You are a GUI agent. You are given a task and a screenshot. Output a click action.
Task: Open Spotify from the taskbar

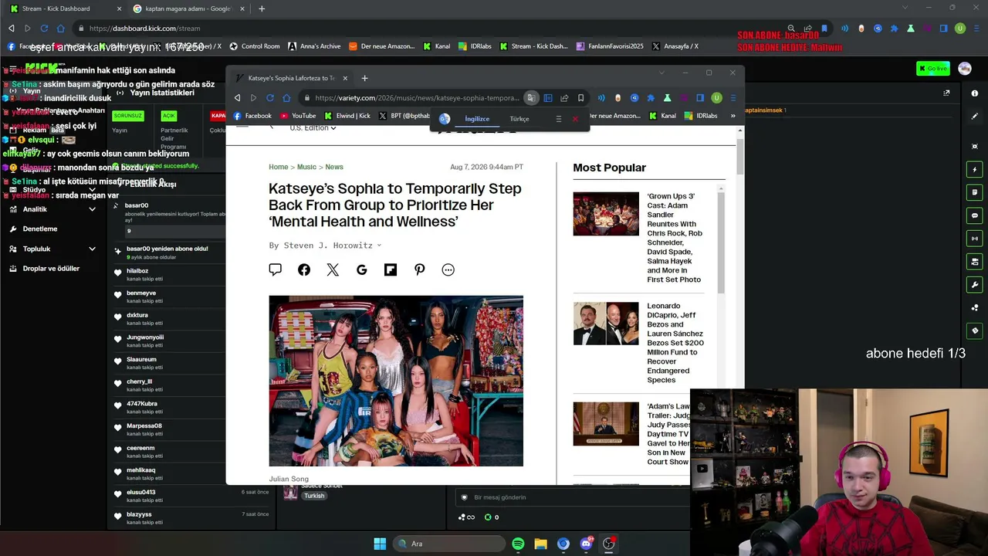pos(518,544)
